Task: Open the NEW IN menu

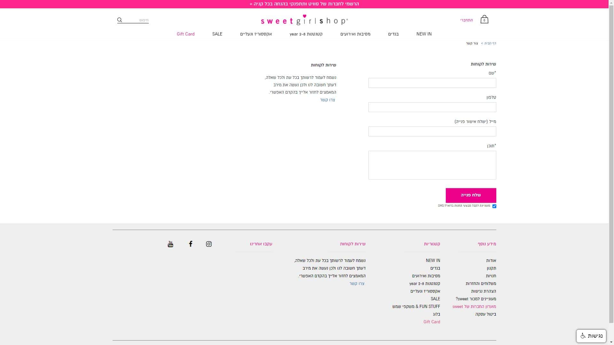Action: 424,34
